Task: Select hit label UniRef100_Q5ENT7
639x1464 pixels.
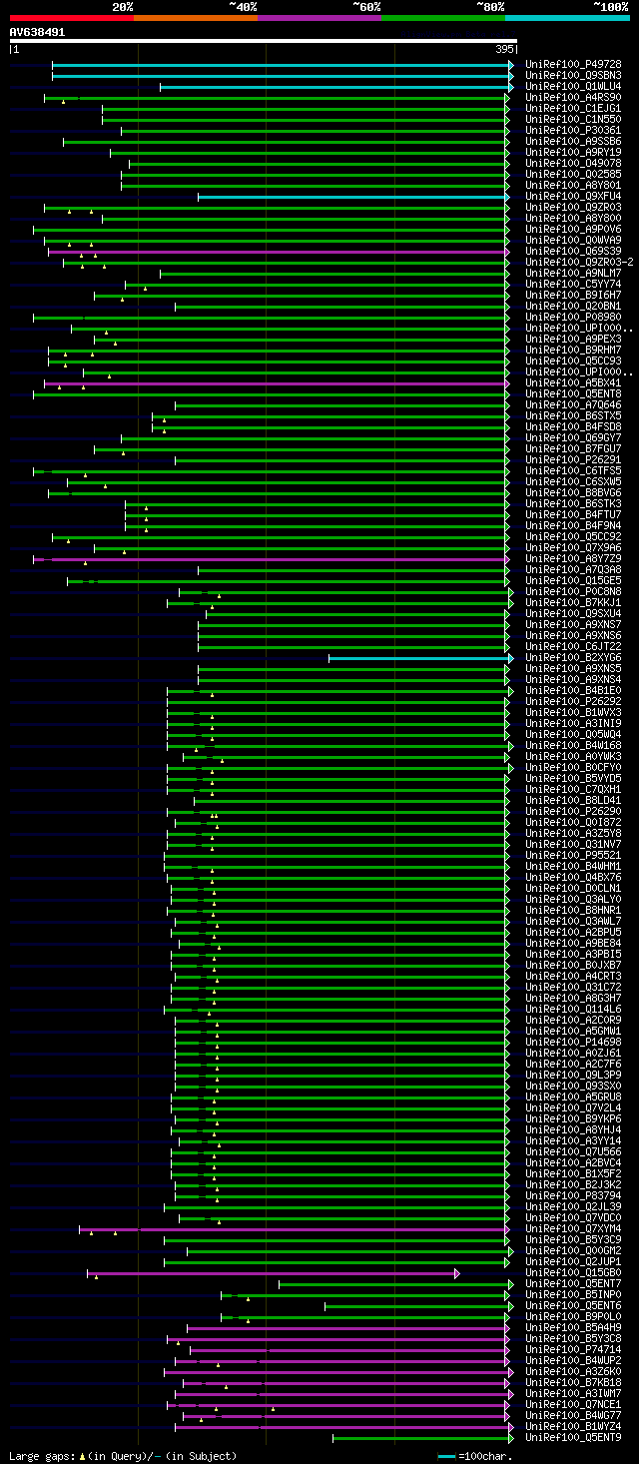Action: point(573,1283)
